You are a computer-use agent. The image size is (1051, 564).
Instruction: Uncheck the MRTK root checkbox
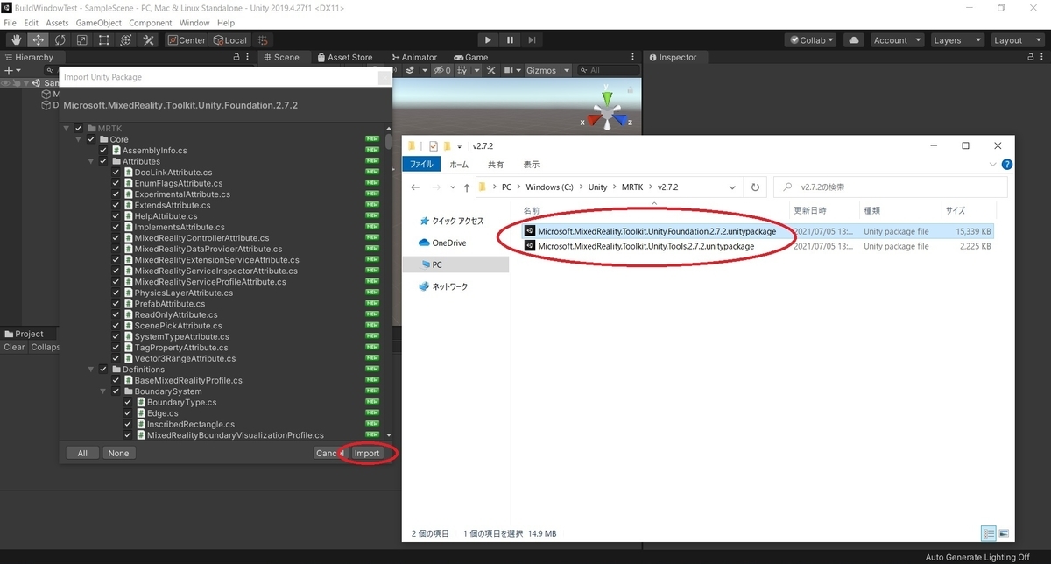(79, 129)
